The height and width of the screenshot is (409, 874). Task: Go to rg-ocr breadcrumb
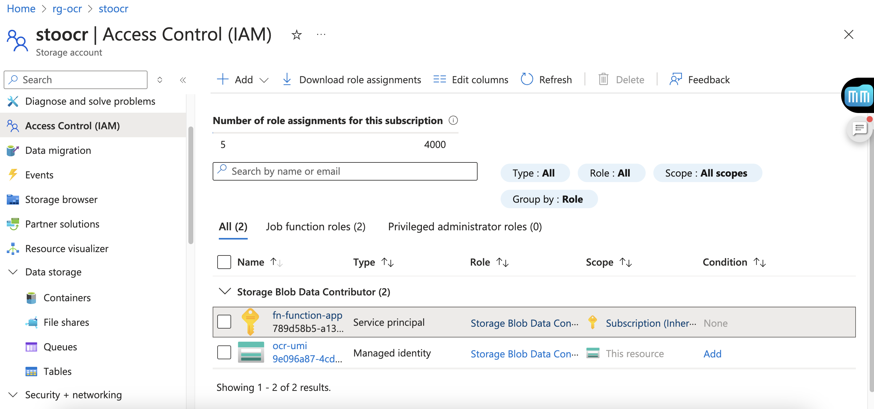coord(67,9)
